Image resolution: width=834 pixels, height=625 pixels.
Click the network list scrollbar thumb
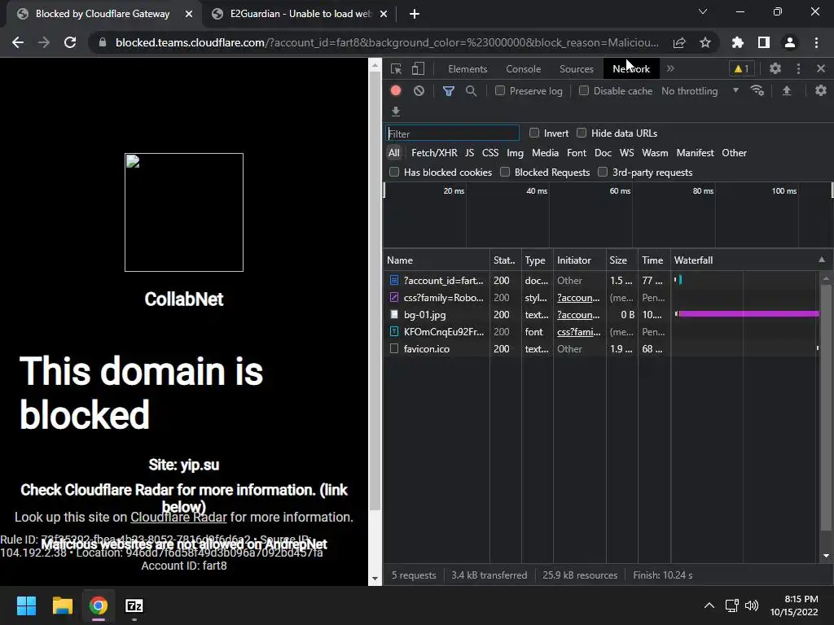(826, 408)
